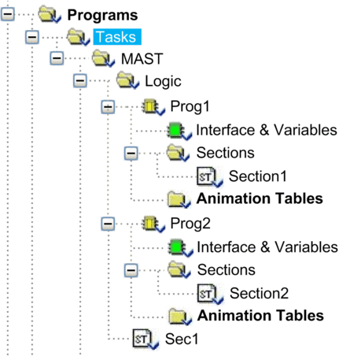Select the Prog2 label in the tree

(x=190, y=224)
